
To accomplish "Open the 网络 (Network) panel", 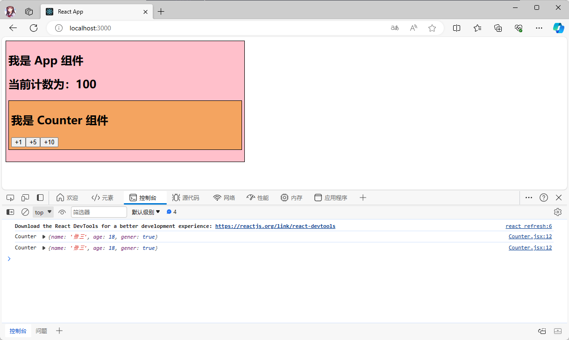I will pos(224,198).
